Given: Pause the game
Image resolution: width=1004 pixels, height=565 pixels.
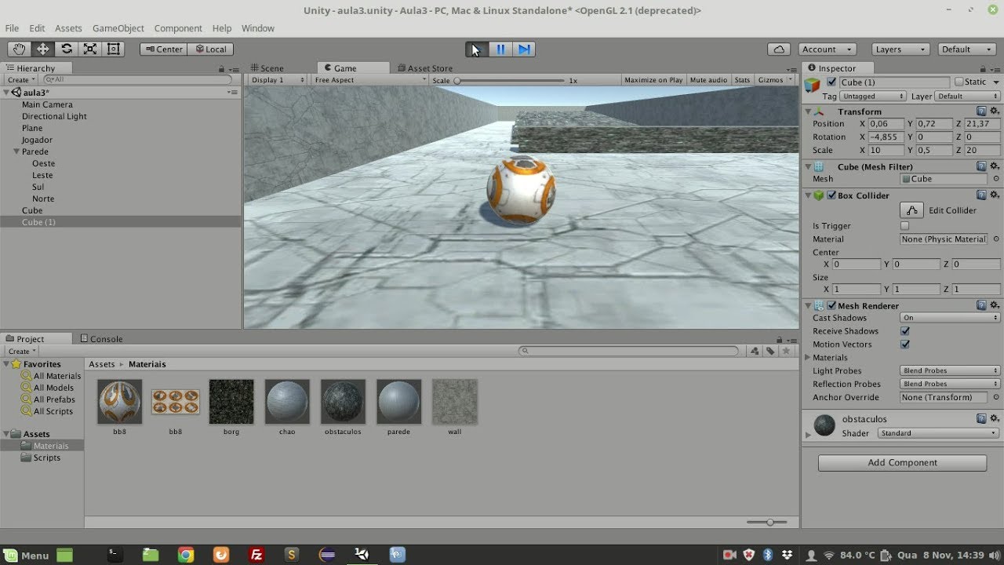Looking at the screenshot, I should click(500, 49).
